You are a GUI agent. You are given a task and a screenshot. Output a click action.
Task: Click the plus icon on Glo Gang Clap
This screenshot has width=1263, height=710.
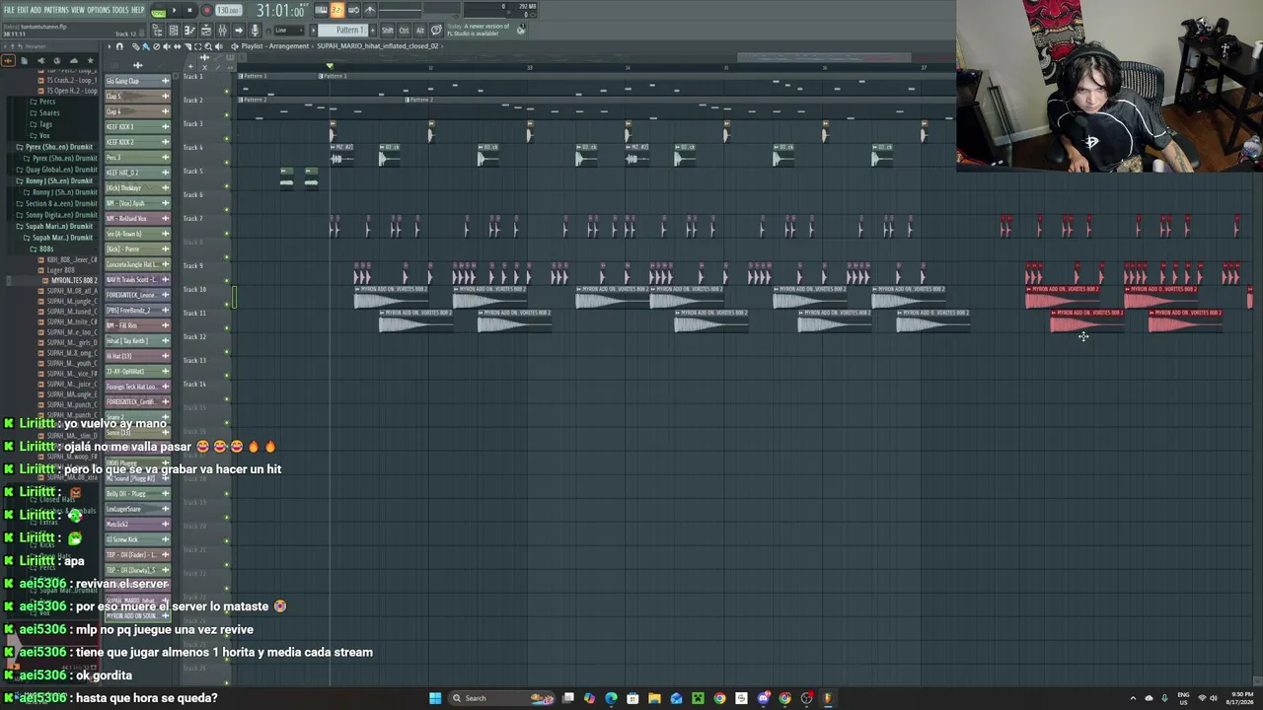point(165,81)
